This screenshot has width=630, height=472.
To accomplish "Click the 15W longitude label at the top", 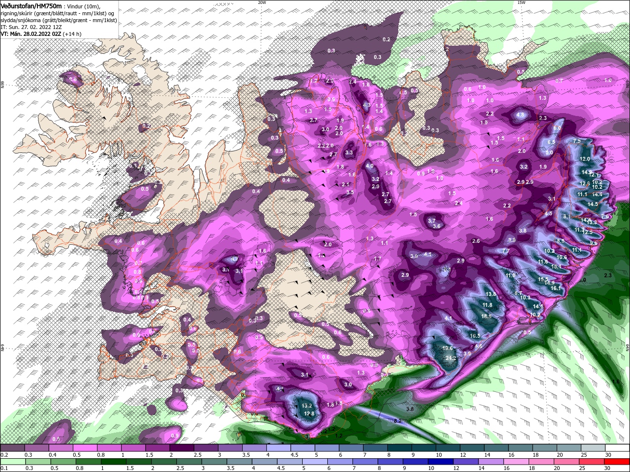I will pyautogui.click(x=521, y=2).
